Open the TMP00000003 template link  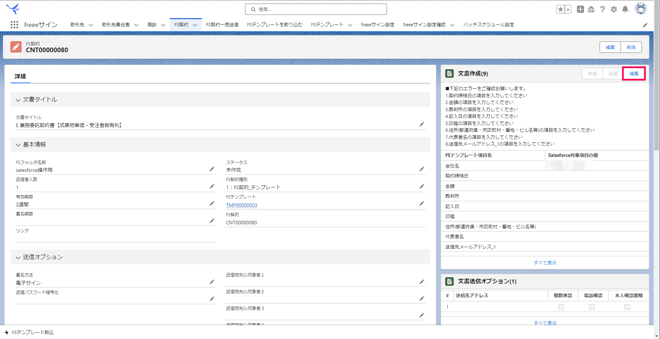(x=241, y=205)
